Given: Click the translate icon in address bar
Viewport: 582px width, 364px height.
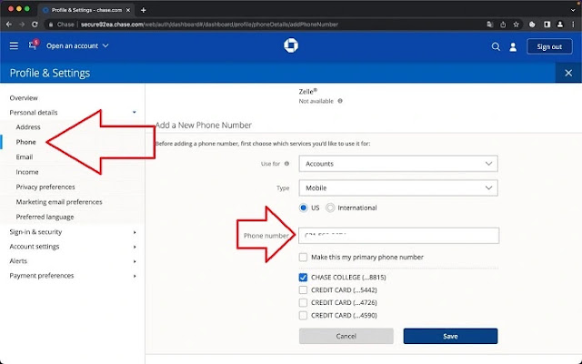Looking at the screenshot, I should 490,25.
